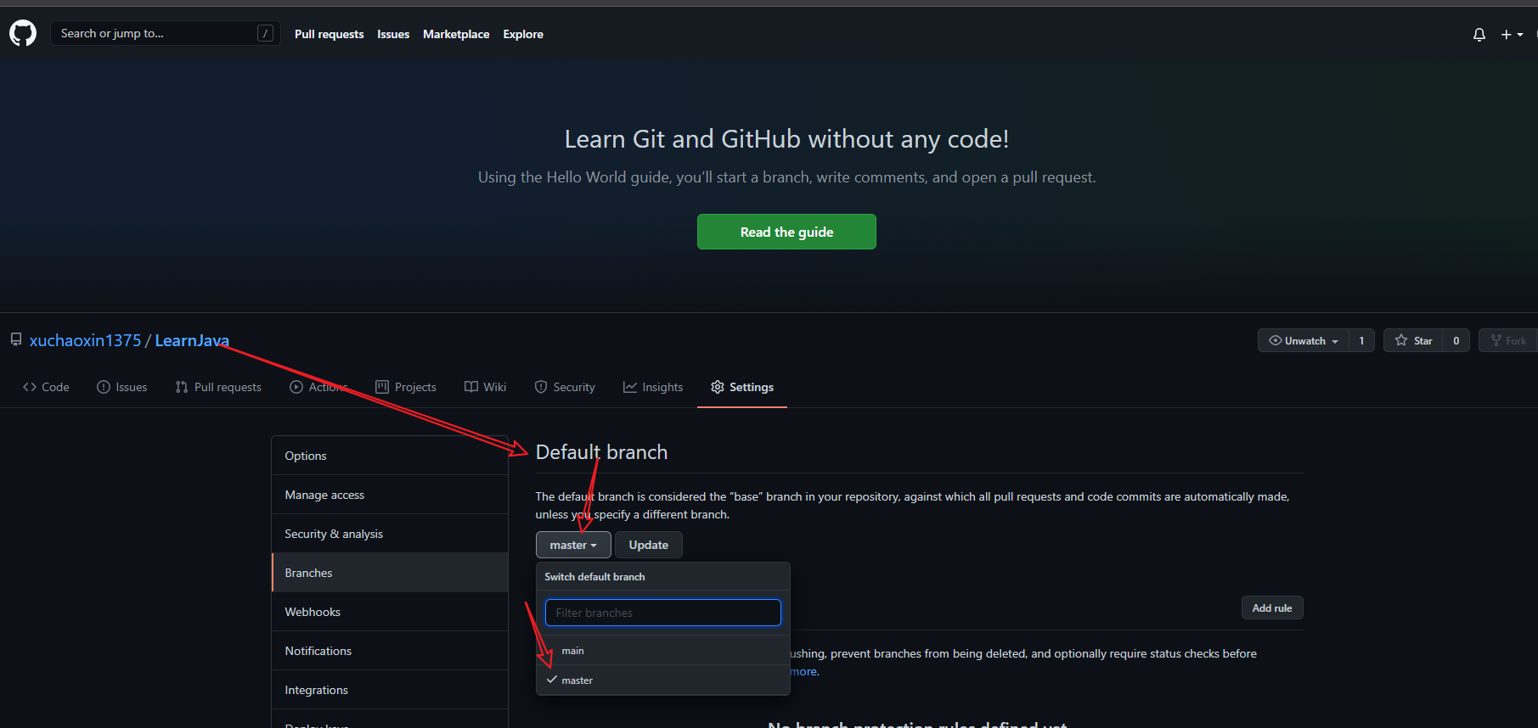Open the Wiki tab
The image size is (1538, 728).
[486, 387]
